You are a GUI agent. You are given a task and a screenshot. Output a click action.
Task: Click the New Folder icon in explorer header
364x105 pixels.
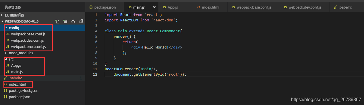click(x=65, y=21)
